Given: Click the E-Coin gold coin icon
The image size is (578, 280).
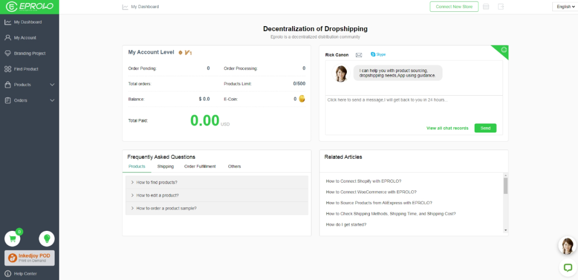Looking at the screenshot, I should [302, 99].
